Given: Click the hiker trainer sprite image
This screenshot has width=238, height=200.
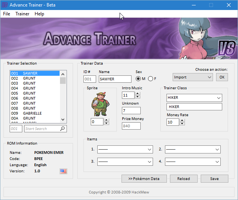Looking at the screenshot, I should pyautogui.click(x=100, y=104).
